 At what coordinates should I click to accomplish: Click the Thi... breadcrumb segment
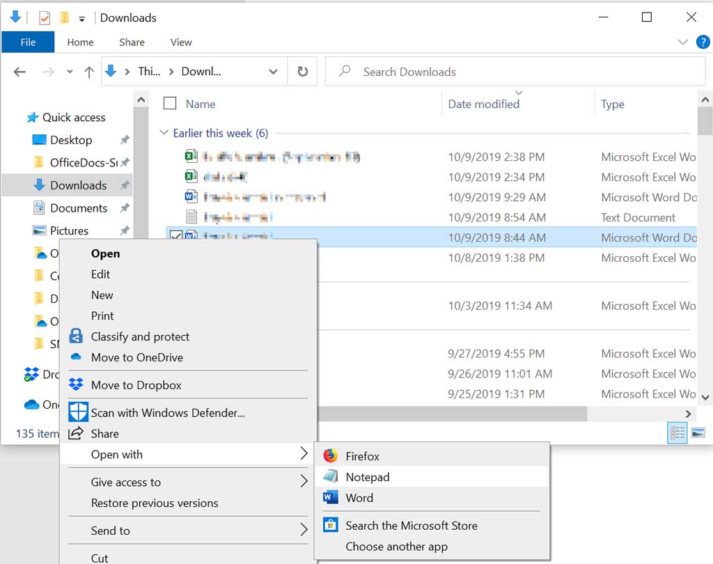(x=149, y=72)
